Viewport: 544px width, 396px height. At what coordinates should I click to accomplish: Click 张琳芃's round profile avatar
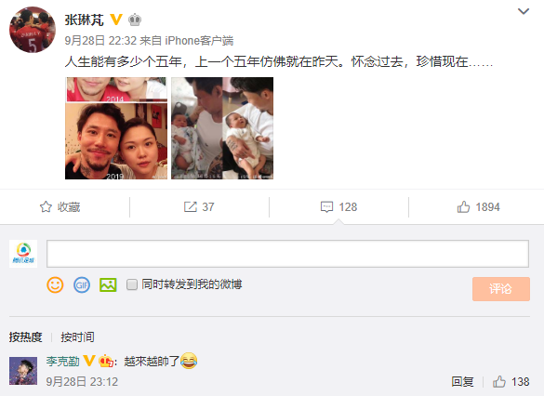coord(32,30)
